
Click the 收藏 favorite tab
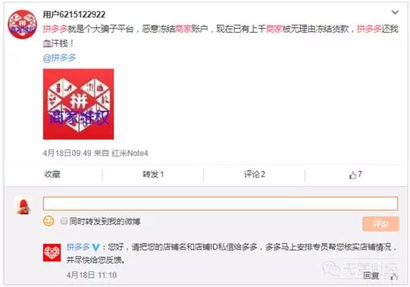pyautogui.click(x=53, y=174)
